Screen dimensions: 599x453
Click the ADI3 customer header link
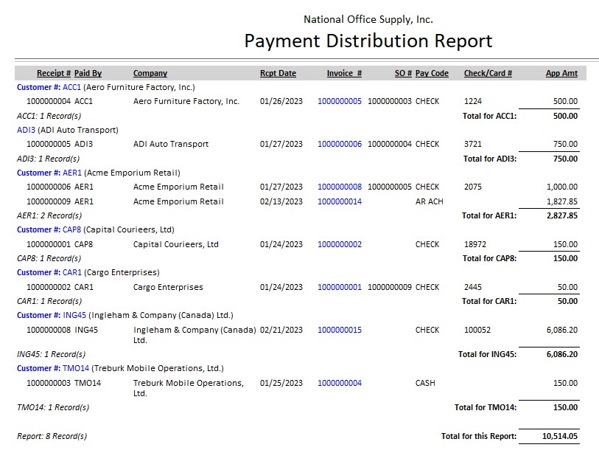pos(26,130)
